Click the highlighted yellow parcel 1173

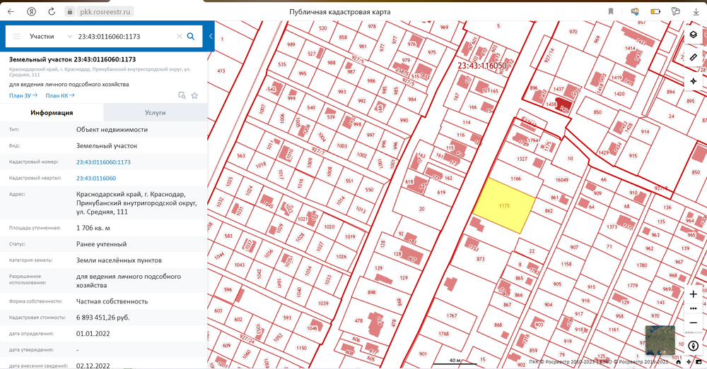pos(503,205)
